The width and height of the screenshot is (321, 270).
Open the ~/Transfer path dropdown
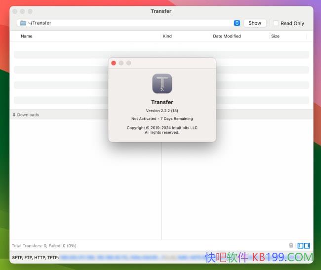pyautogui.click(x=237, y=23)
